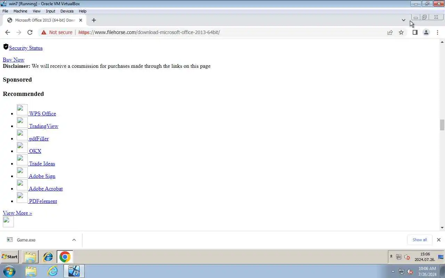
Task: Open the pdfFiller link
Action: click(39, 139)
